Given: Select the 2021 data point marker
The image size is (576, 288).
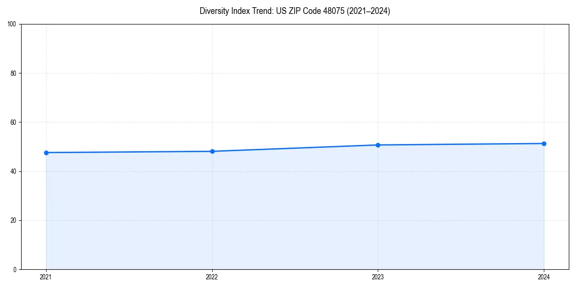Looking at the screenshot, I should 46,152.
